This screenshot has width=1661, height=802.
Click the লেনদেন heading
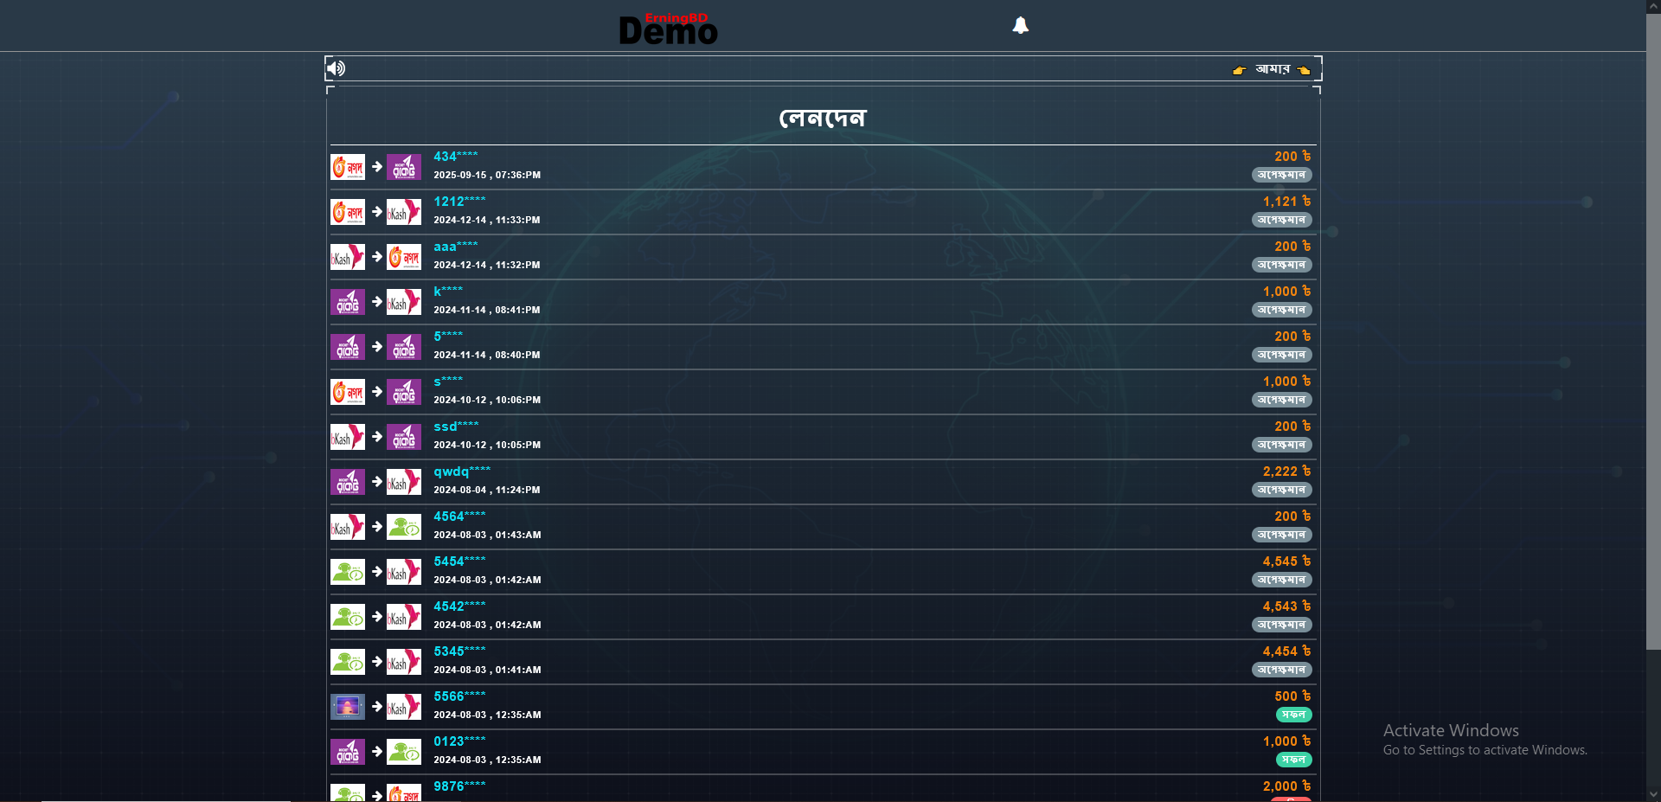tap(823, 118)
